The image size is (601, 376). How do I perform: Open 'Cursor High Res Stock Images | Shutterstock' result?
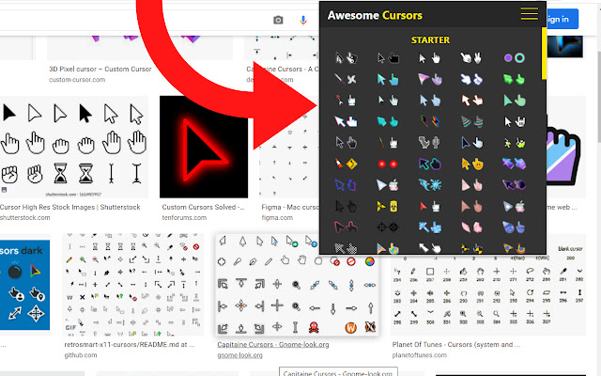(x=70, y=207)
